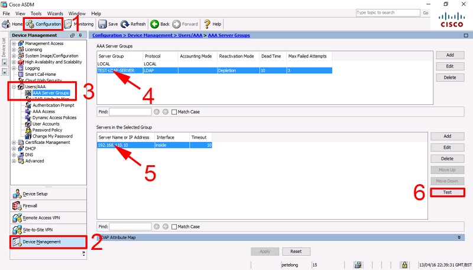Viewport: 473px width, 270px height.
Task: Expand the Advanced tree node
Action: pyautogui.click(x=14, y=161)
